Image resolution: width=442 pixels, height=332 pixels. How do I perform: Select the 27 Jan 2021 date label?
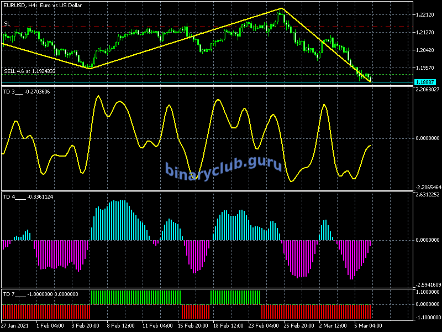(x=14, y=325)
